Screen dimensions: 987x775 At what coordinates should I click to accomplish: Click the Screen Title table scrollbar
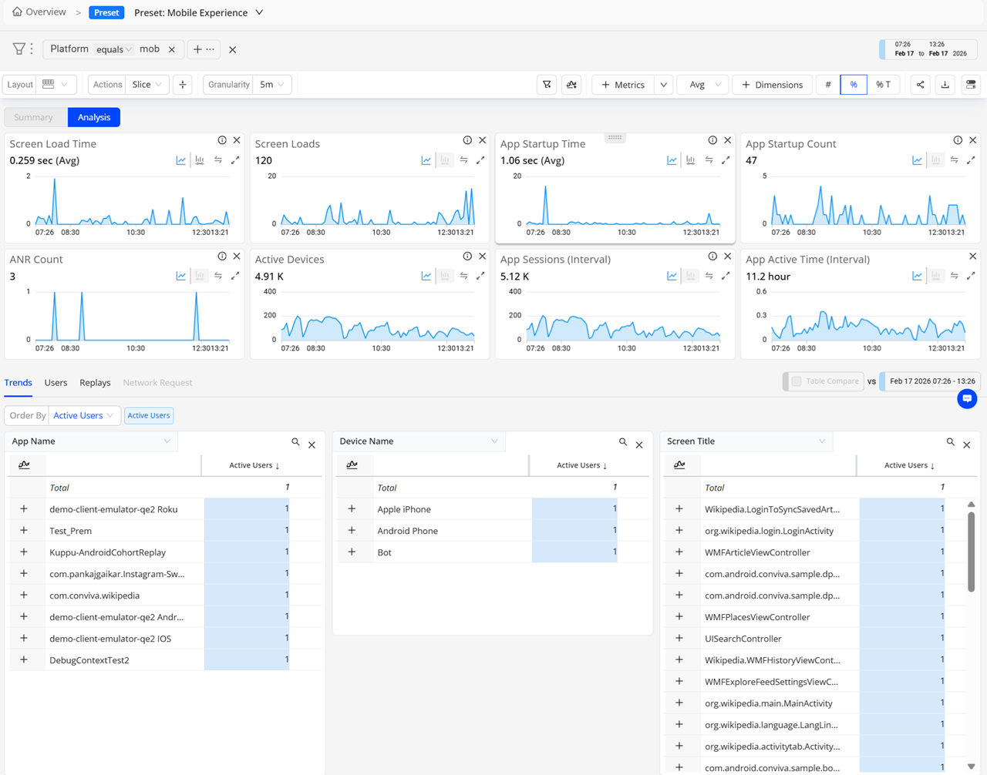(x=971, y=552)
